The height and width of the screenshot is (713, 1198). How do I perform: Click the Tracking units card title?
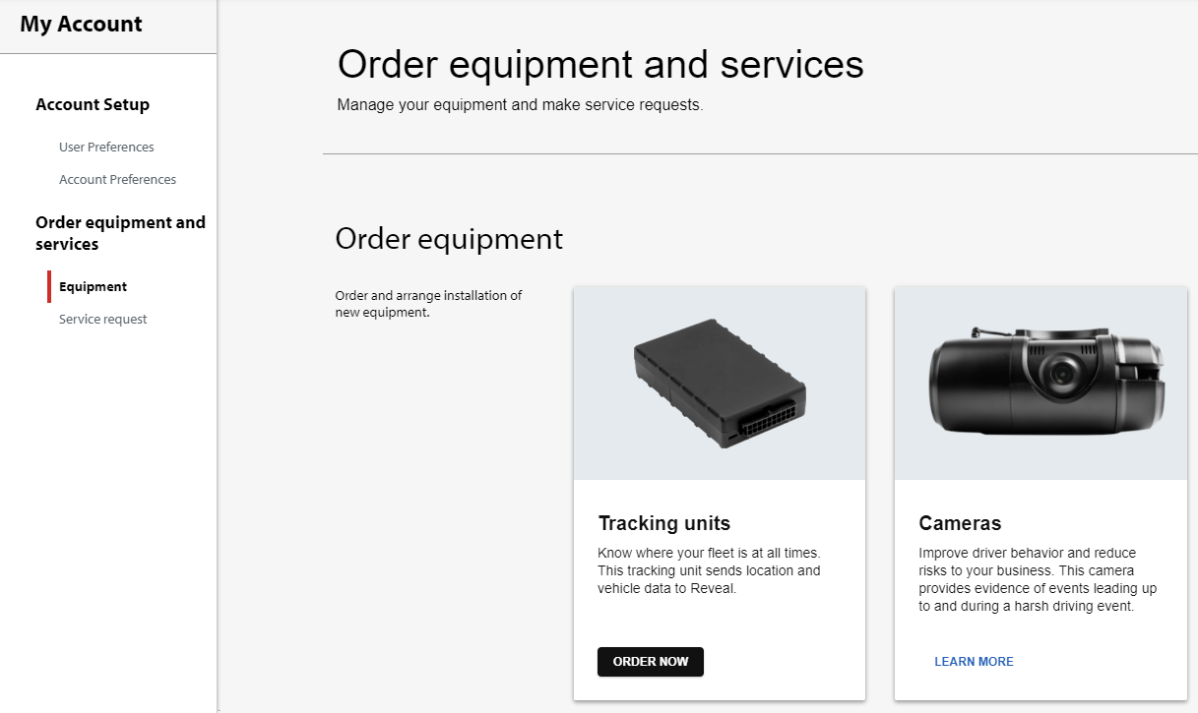[664, 523]
